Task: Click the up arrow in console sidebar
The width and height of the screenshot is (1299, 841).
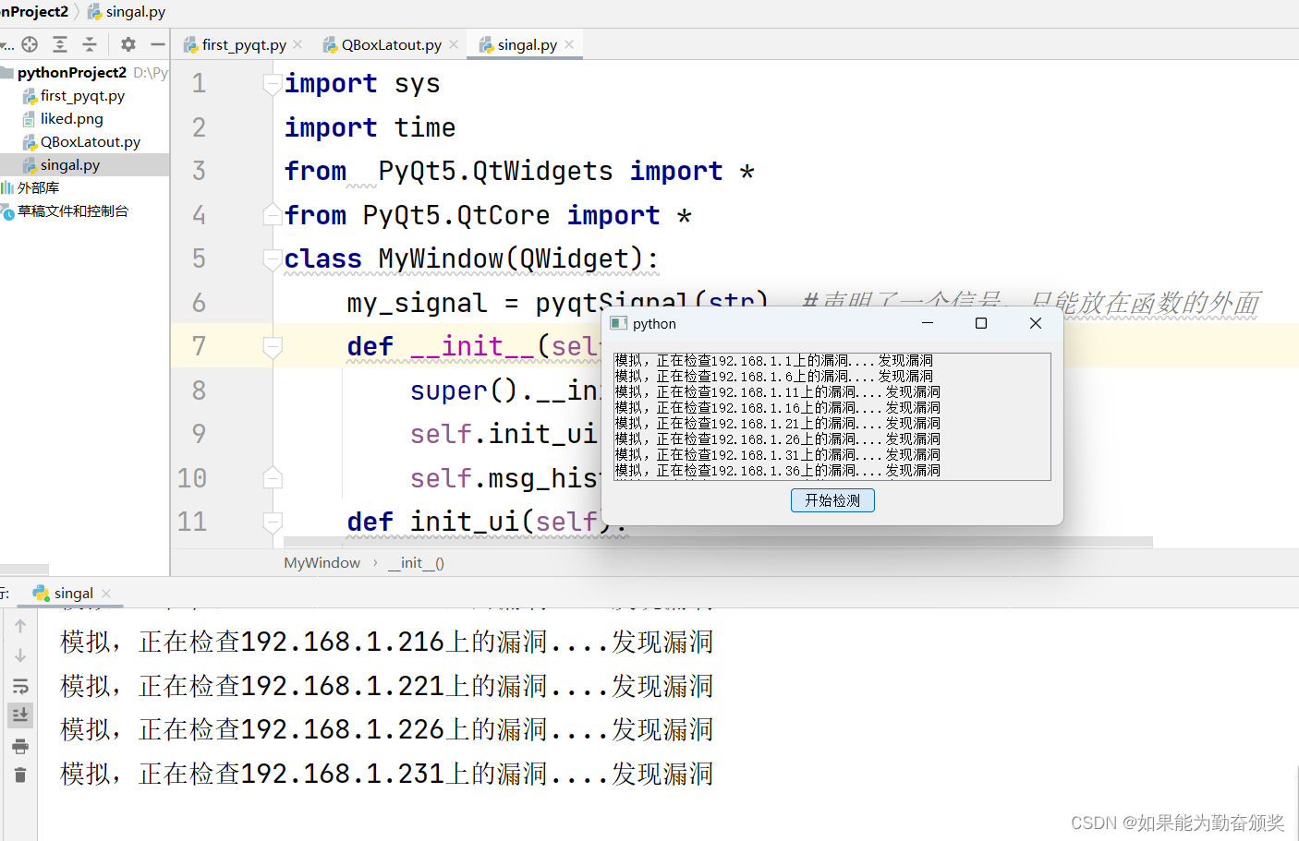Action: click(x=20, y=626)
